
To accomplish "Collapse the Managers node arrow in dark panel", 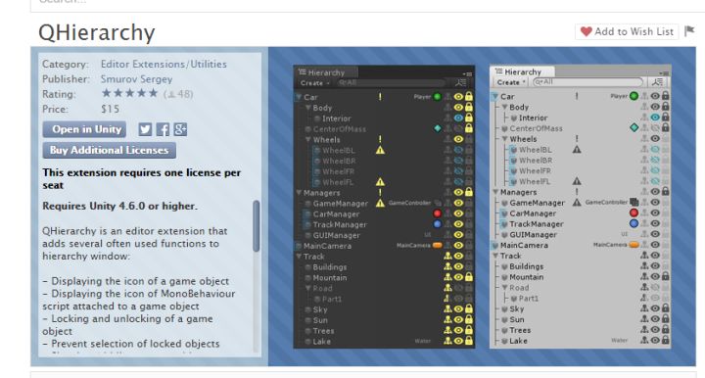I will click(x=299, y=192).
